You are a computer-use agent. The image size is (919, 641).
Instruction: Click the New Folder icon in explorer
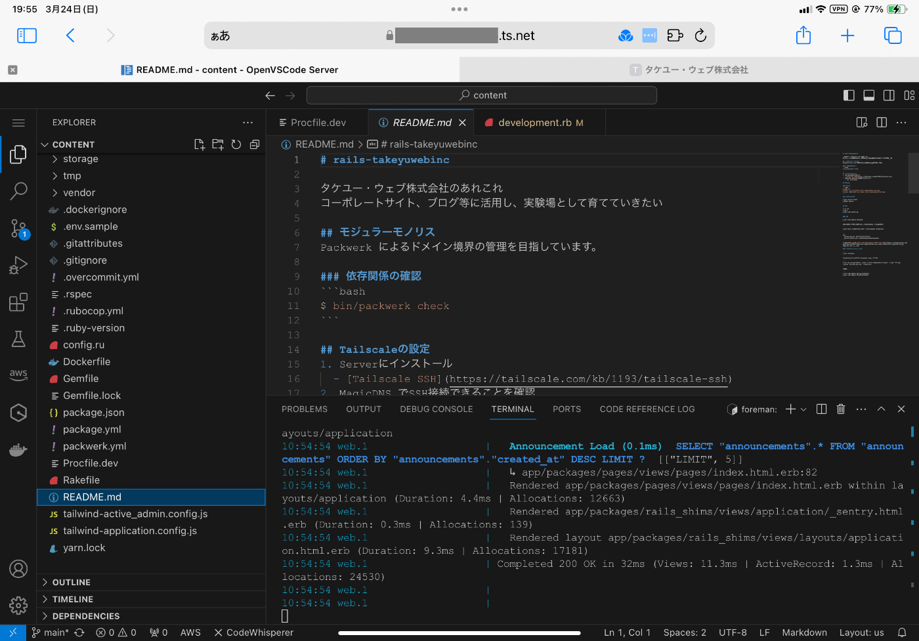(x=218, y=144)
